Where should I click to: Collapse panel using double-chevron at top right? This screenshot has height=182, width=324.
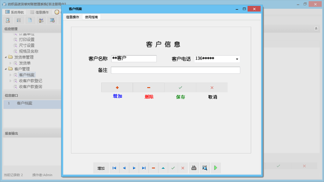[x=316, y=29]
